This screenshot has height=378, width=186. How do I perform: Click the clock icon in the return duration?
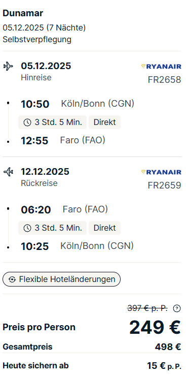click(27, 228)
